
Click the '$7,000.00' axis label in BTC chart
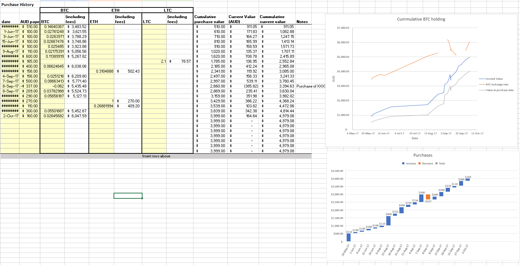tap(343, 28)
